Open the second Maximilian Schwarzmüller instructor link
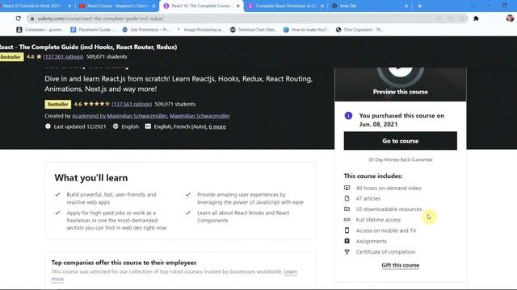Image resolution: width=517 pixels, height=290 pixels. pos(200,116)
